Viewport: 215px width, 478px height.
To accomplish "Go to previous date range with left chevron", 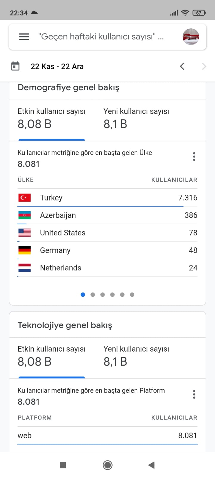I will pyautogui.click(x=182, y=66).
